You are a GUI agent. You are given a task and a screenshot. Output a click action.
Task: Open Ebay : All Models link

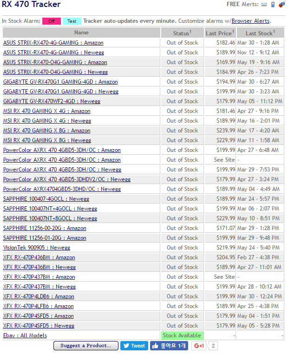(x=25, y=335)
